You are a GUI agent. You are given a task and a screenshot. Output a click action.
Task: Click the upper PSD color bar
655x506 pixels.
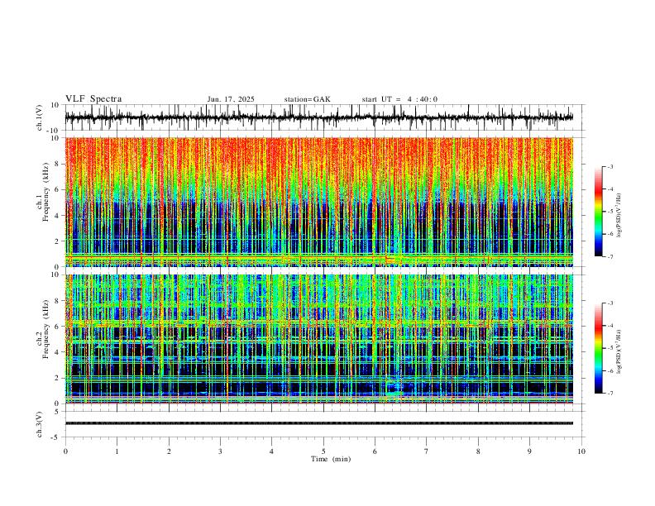point(599,212)
